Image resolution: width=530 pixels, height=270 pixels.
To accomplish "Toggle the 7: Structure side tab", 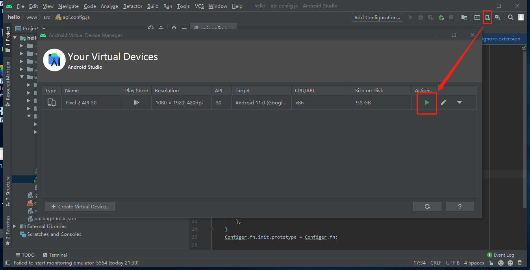I will tap(7, 192).
